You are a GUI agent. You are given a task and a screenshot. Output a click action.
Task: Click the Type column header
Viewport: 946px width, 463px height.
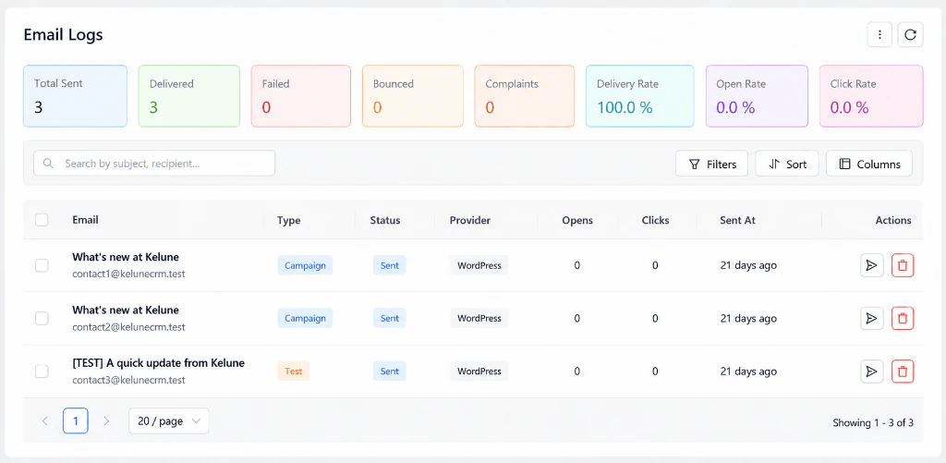[289, 220]
